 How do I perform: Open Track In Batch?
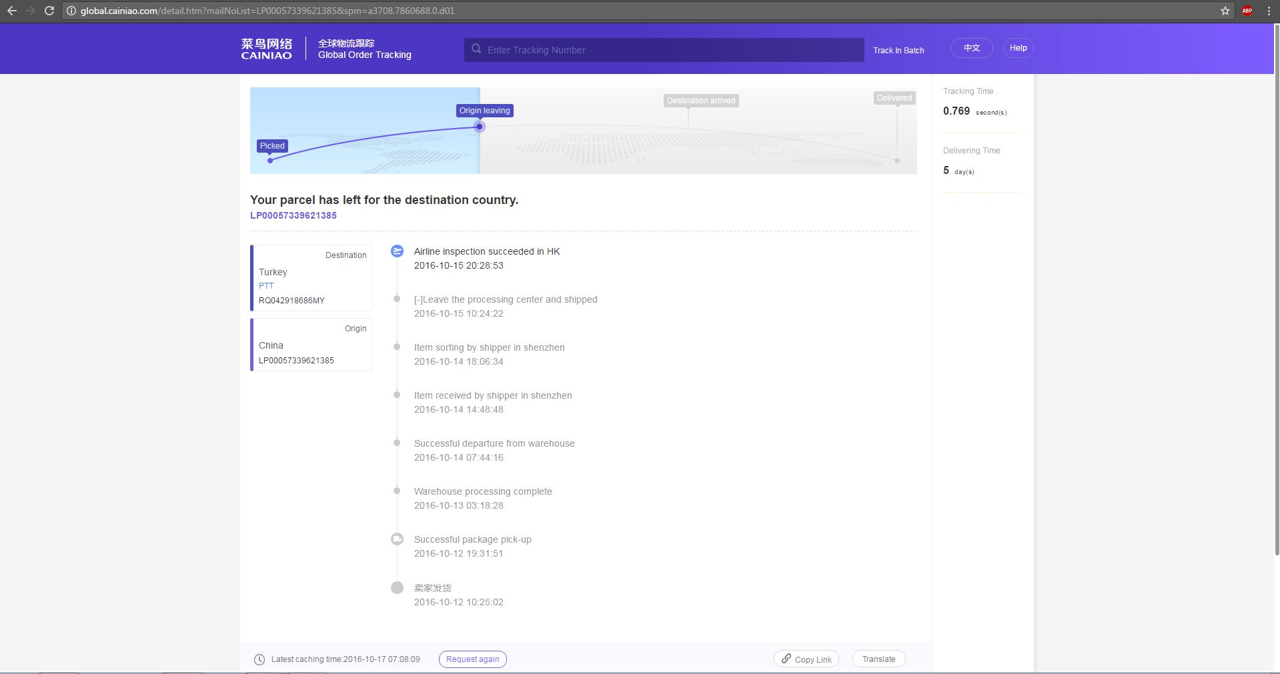898,51
